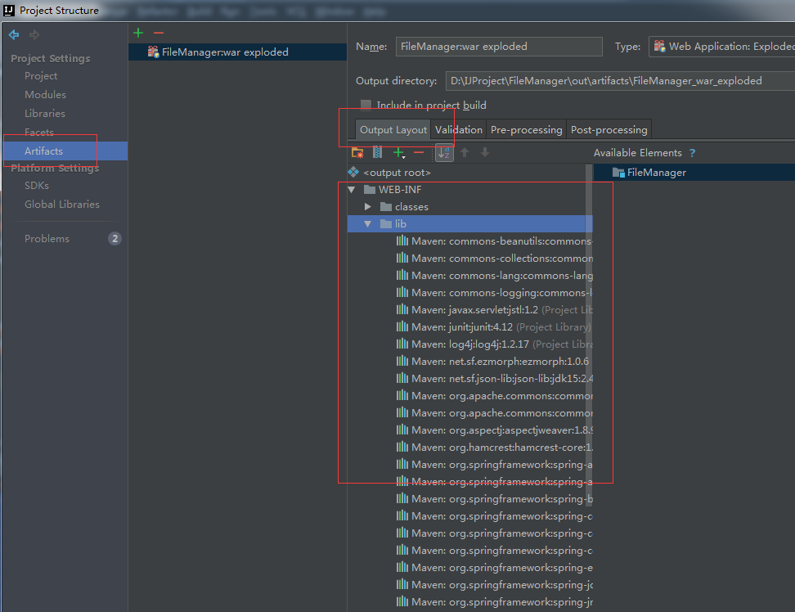Click the Create Directory icon in layout toolbar
The height and width of the screenshot is (612, 795).
pos(357,152)
